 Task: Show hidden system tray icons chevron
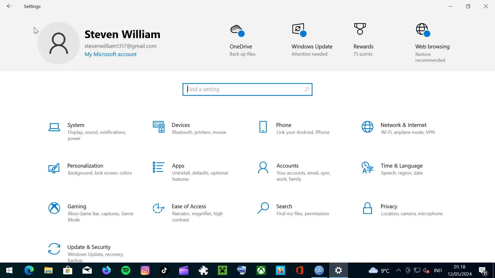click(x=398, y=270)
